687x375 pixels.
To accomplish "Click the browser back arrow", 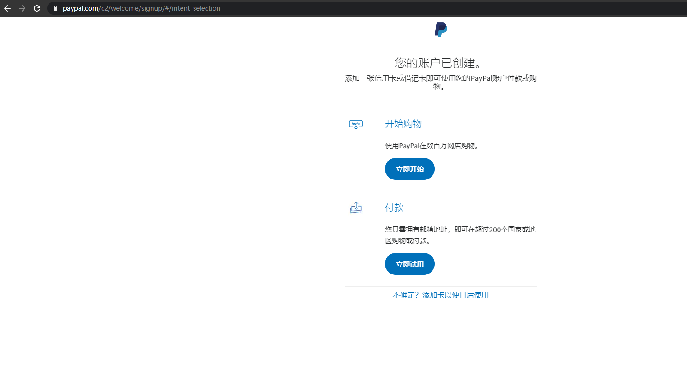I will [x=7, y=8].
